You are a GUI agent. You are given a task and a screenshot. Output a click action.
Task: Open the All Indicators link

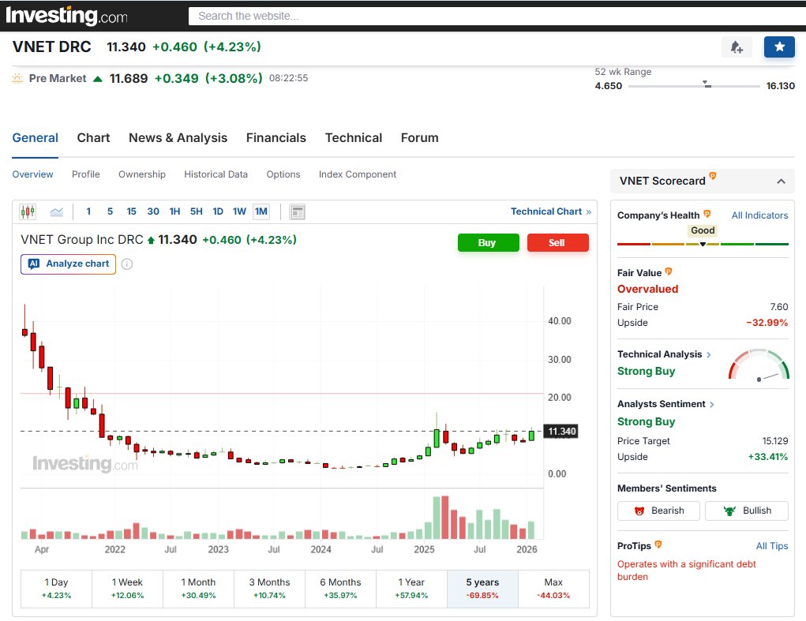tap(759, 215)
